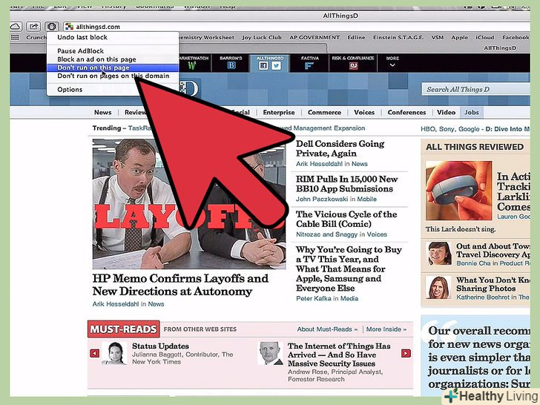540x405 pixels.
Task: Click John Paczkowski author link
Action: (x=322, y=199)
